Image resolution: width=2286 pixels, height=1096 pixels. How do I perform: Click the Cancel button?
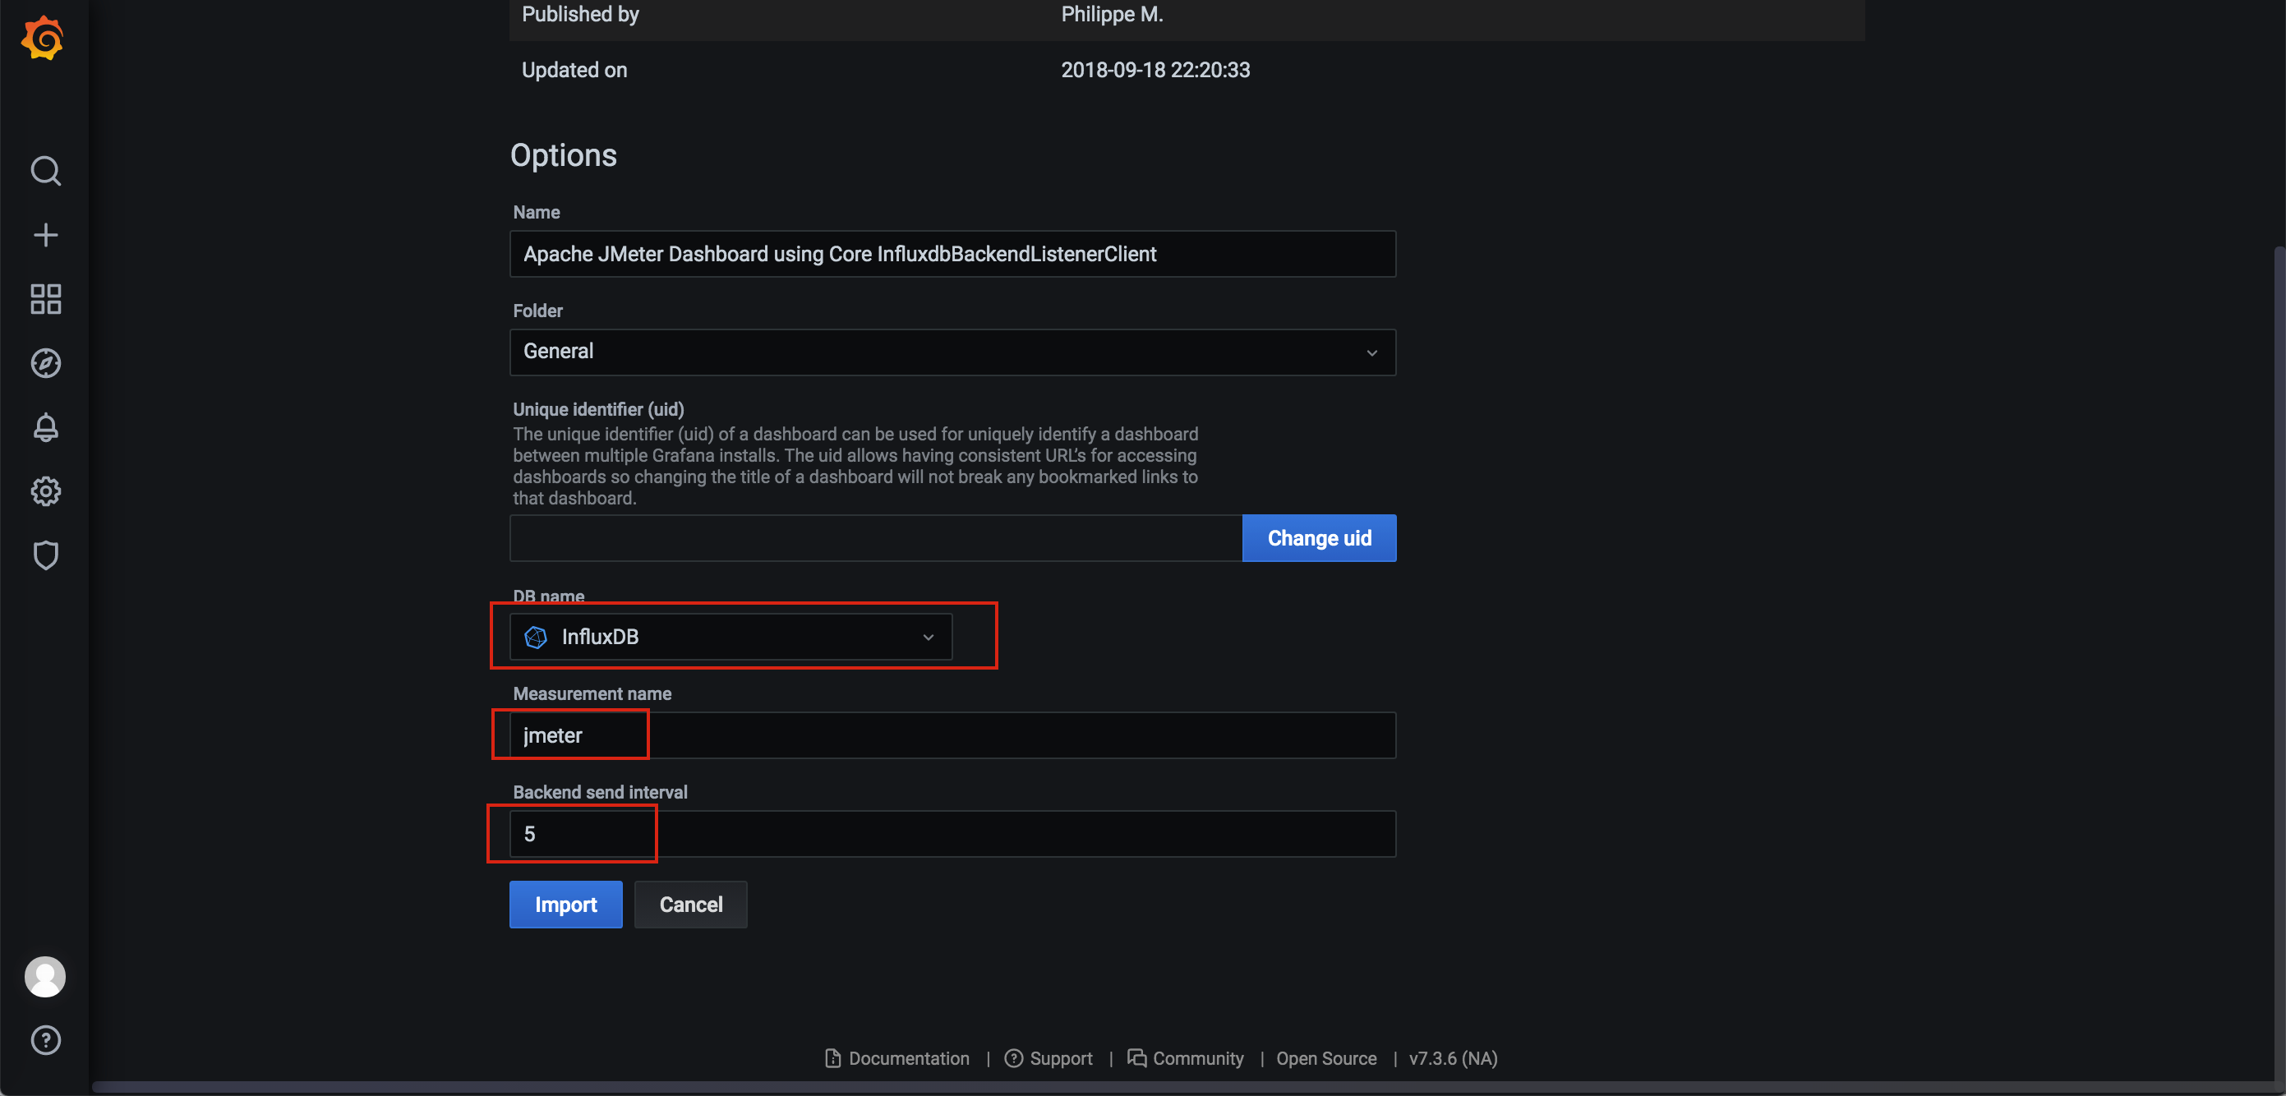pyautogui.click(x=690, y=905)
